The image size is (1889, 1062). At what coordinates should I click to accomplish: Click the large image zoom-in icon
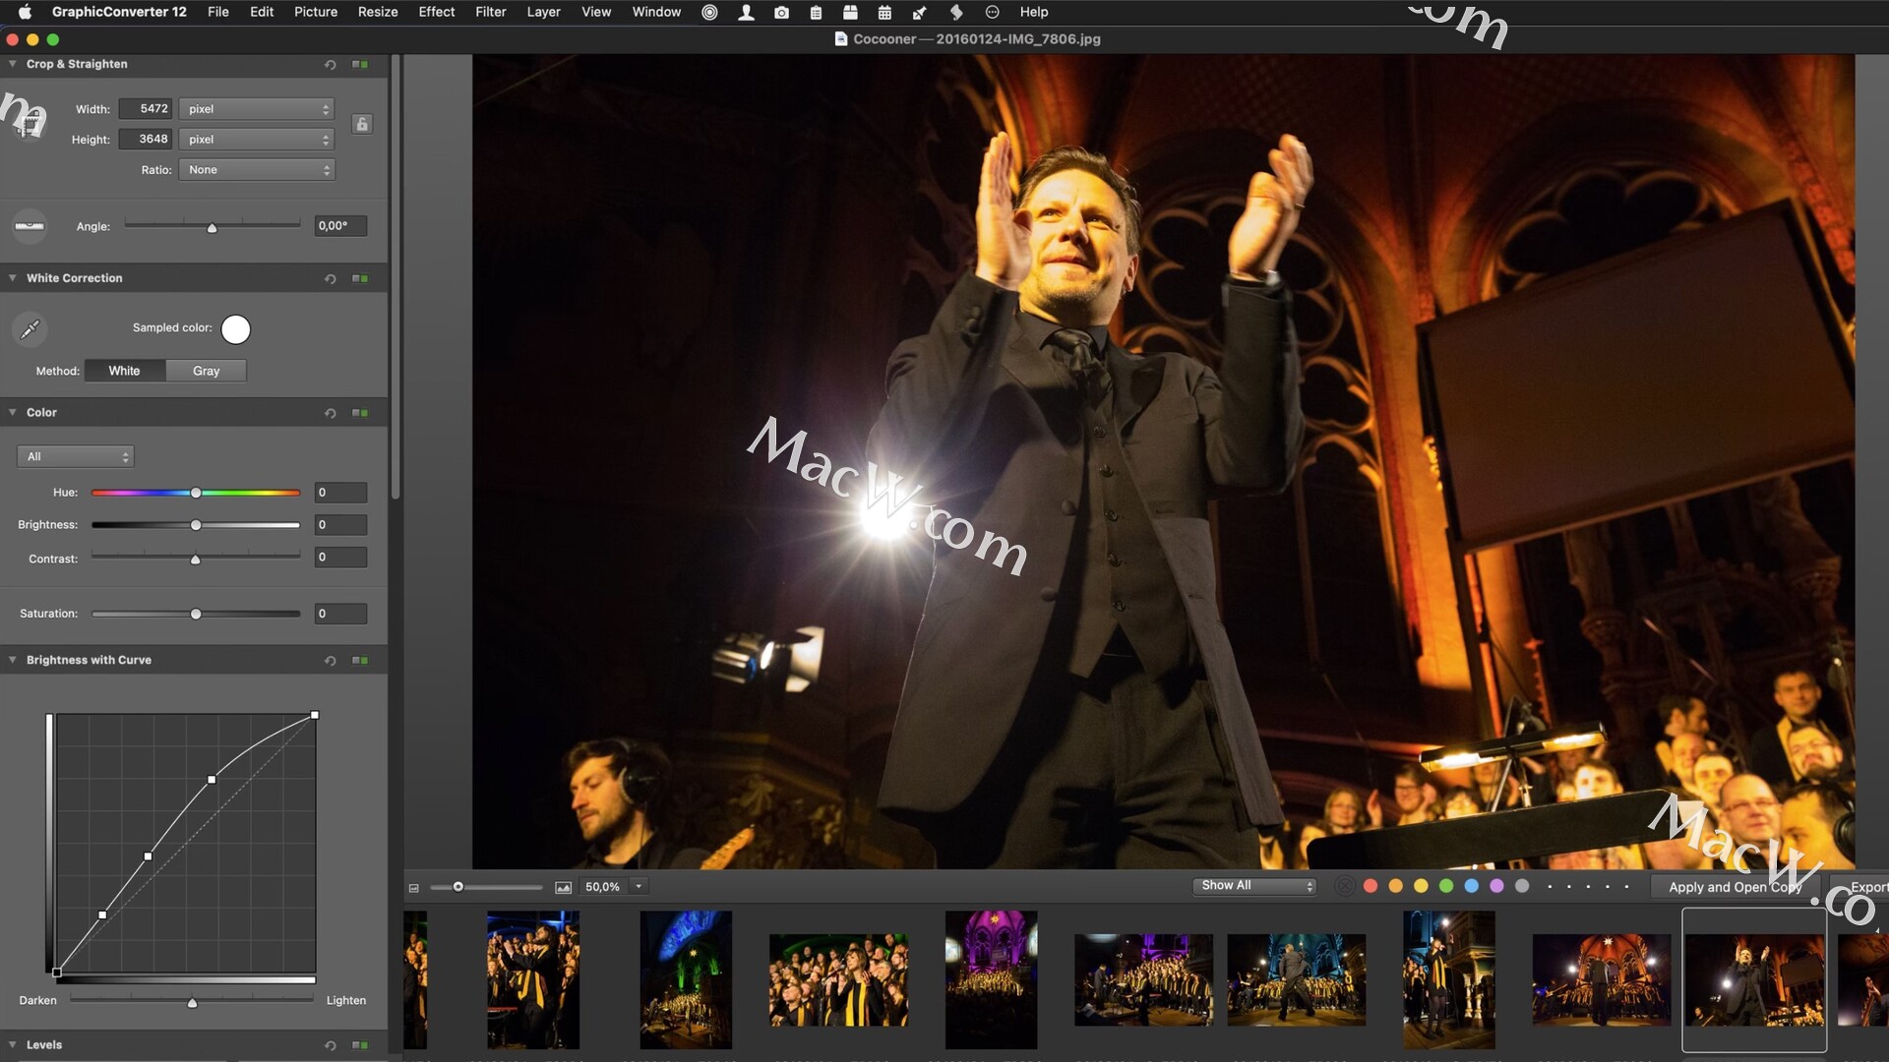563,887
